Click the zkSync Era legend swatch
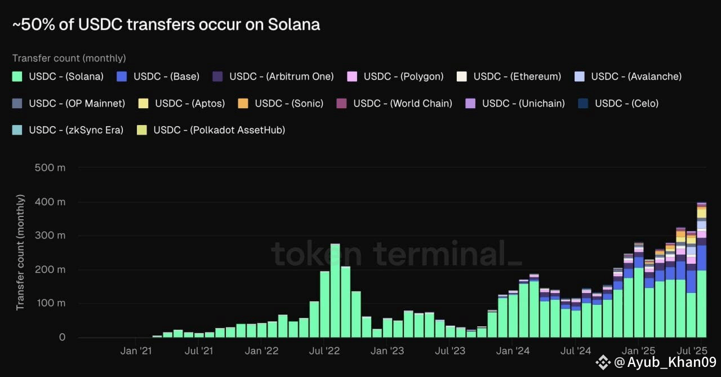This screenshot has height=377, width=721. coord(17,130)
